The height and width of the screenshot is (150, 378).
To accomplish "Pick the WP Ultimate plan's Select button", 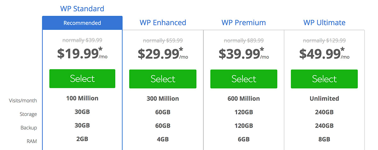I will [324, 79].
